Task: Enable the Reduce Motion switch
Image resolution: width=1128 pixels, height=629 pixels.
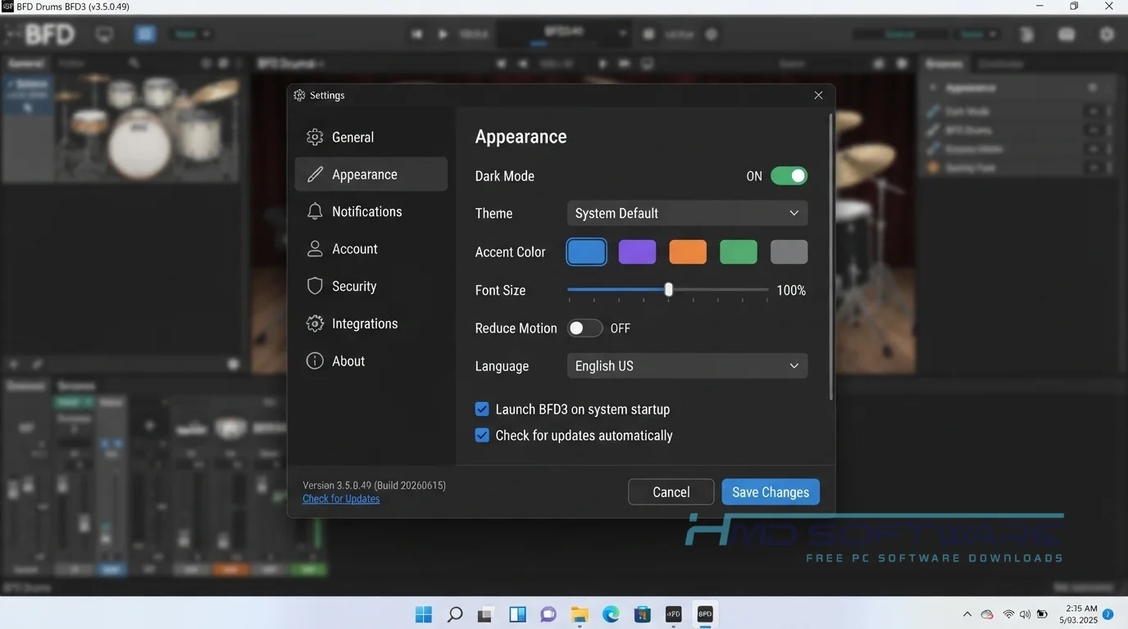Action: tap(585, 328)
